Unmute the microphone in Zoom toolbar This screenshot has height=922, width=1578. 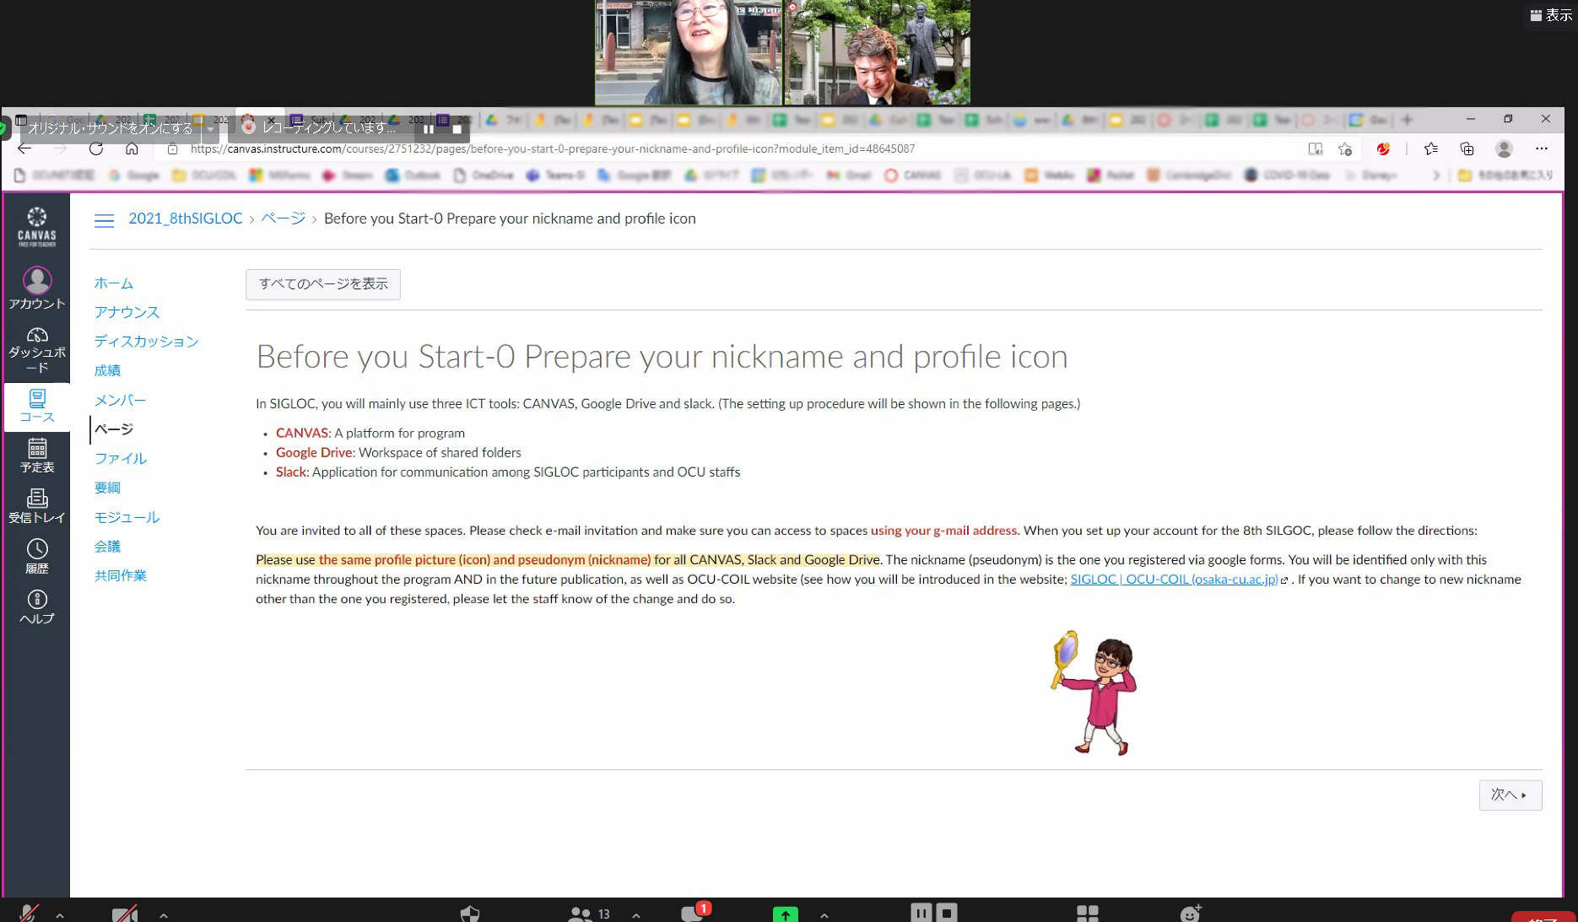[x=28, y=914]
